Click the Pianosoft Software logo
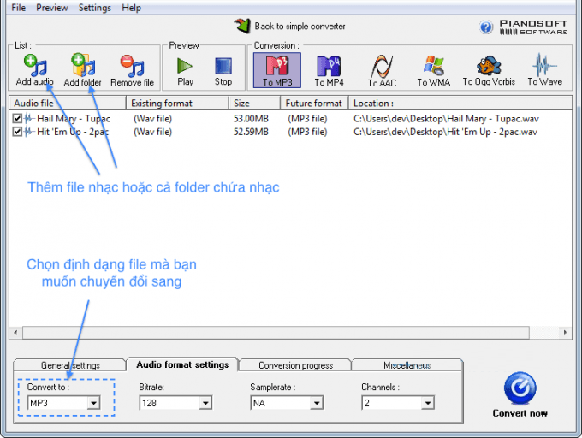Image resolution: width=582 pixels, height=438 pixels. (x=533, y=27)
